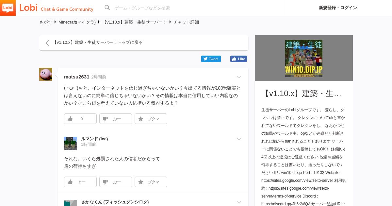Expand options chevron on ルマンド's reply
This screenshot has width=392, height=206.
pyautogui.click(x=239, y=139)
